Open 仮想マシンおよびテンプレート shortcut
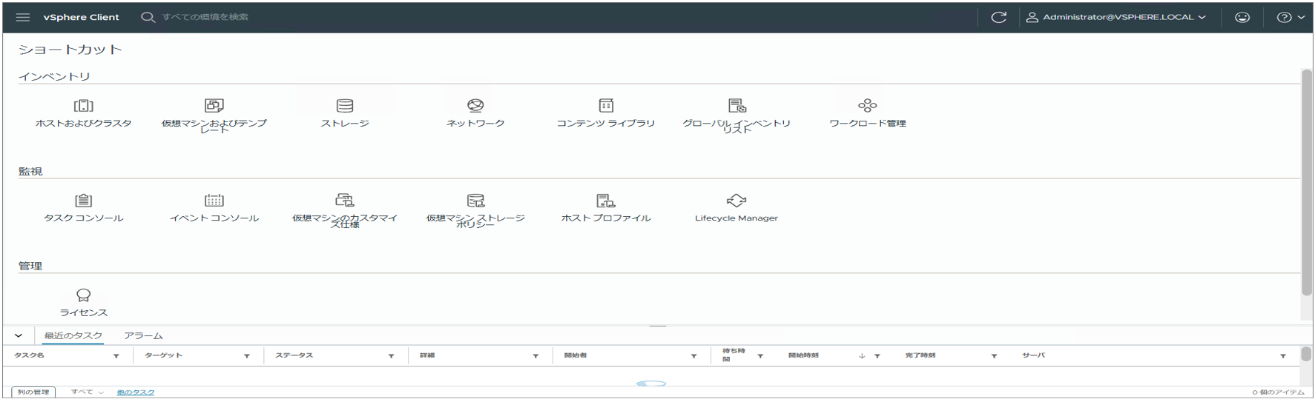 214,115
